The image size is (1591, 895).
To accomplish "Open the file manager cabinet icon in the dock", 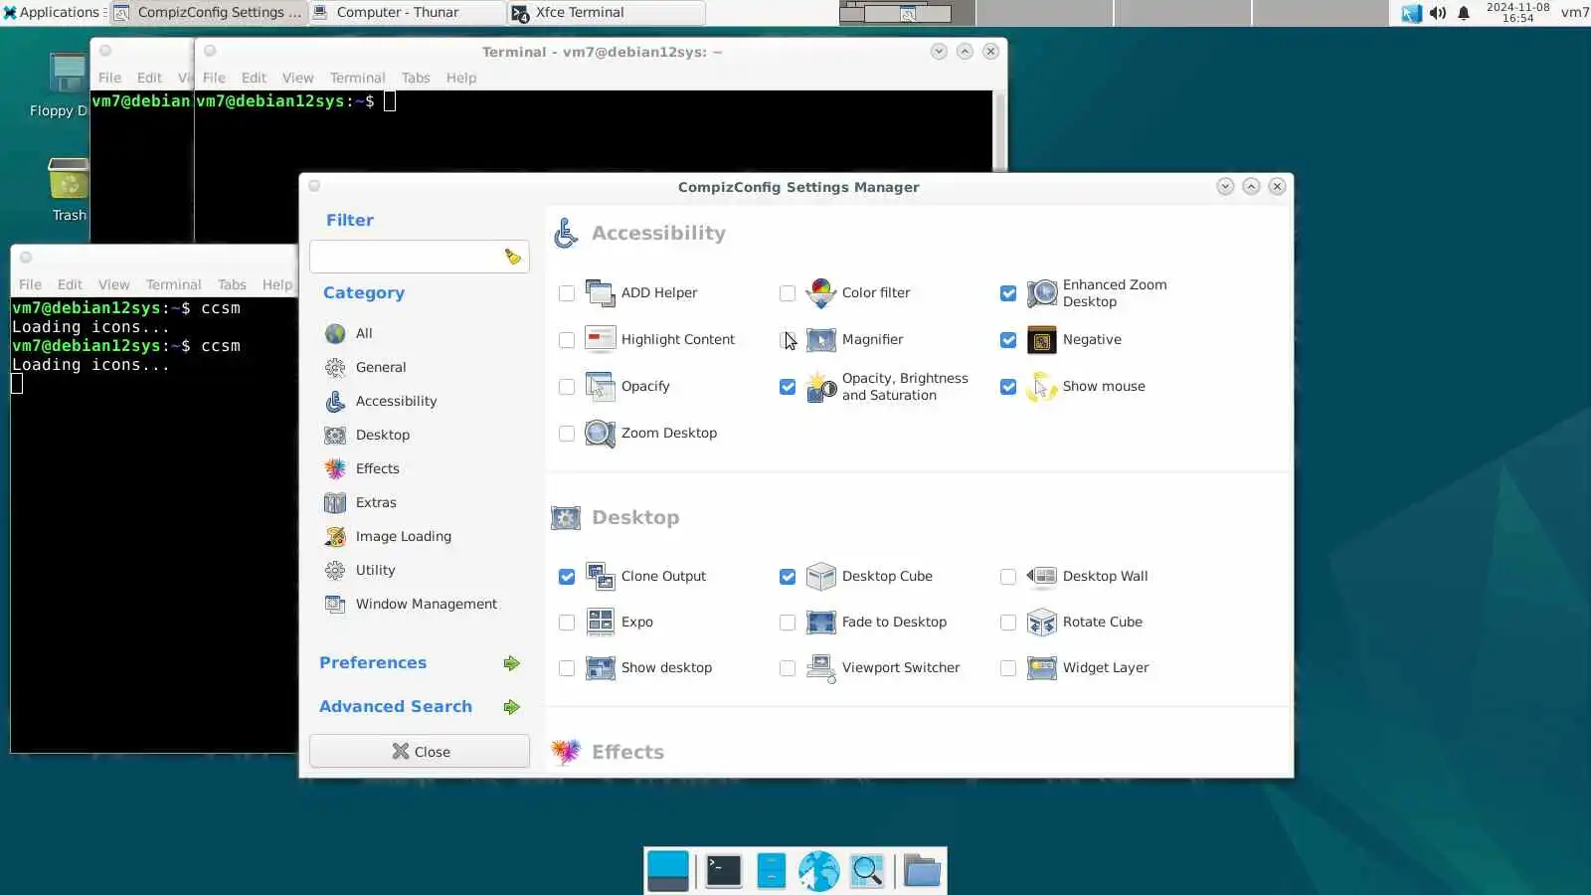I will click(x=772, y=871).
